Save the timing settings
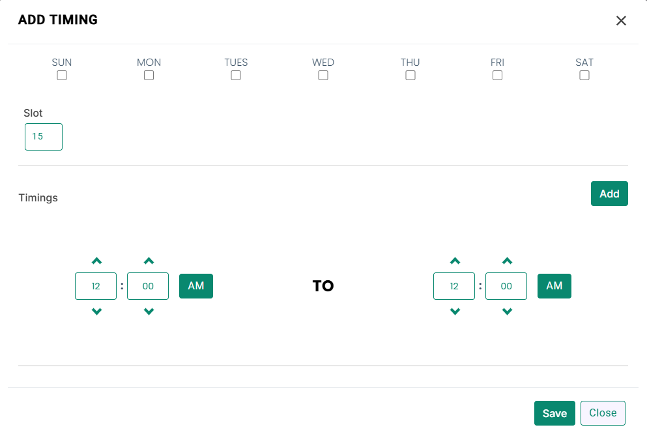Image resolution: width=647 pixels, height=436 pixels. point(554,413)
